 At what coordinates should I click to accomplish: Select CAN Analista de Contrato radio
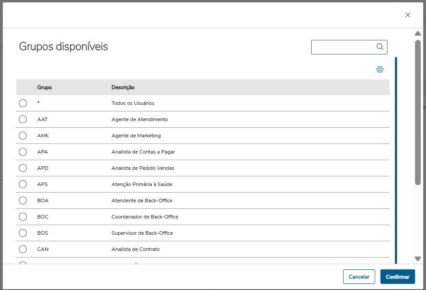[23, 249]
